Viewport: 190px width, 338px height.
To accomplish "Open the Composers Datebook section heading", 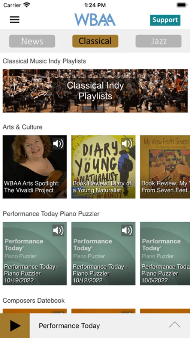I will [34, 300].
